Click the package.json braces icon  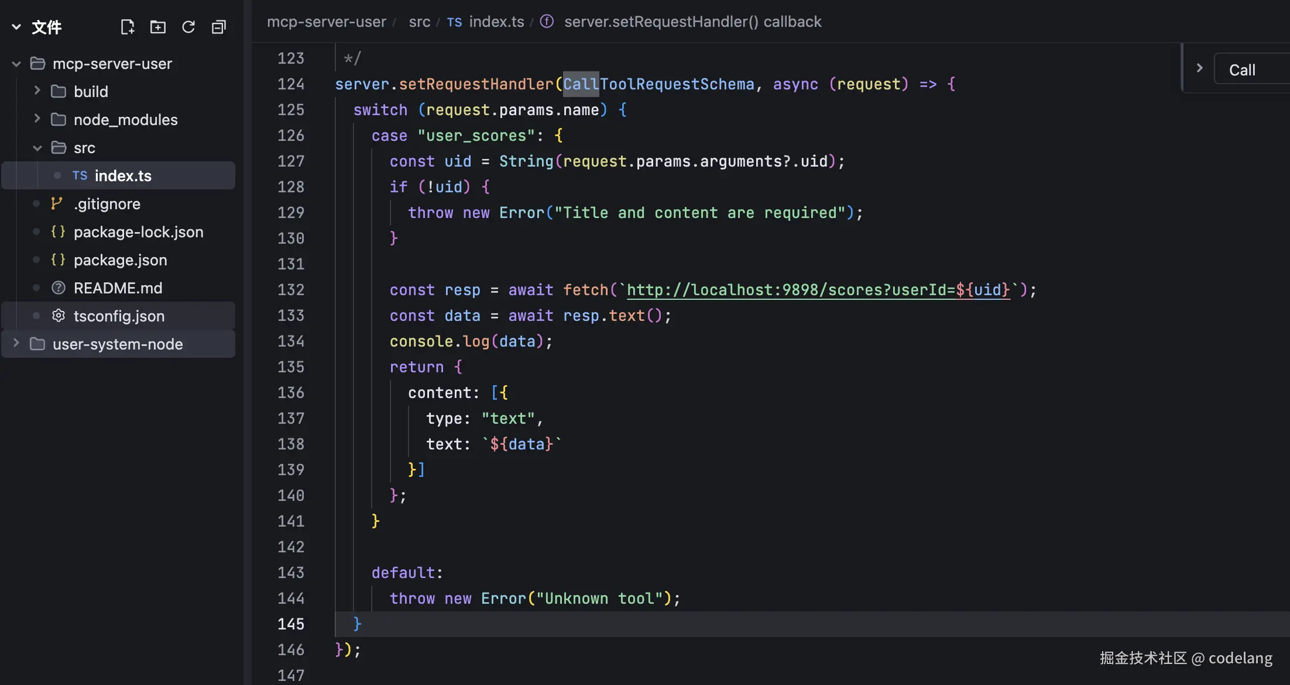pyautogui.click(x=58, y=260)
